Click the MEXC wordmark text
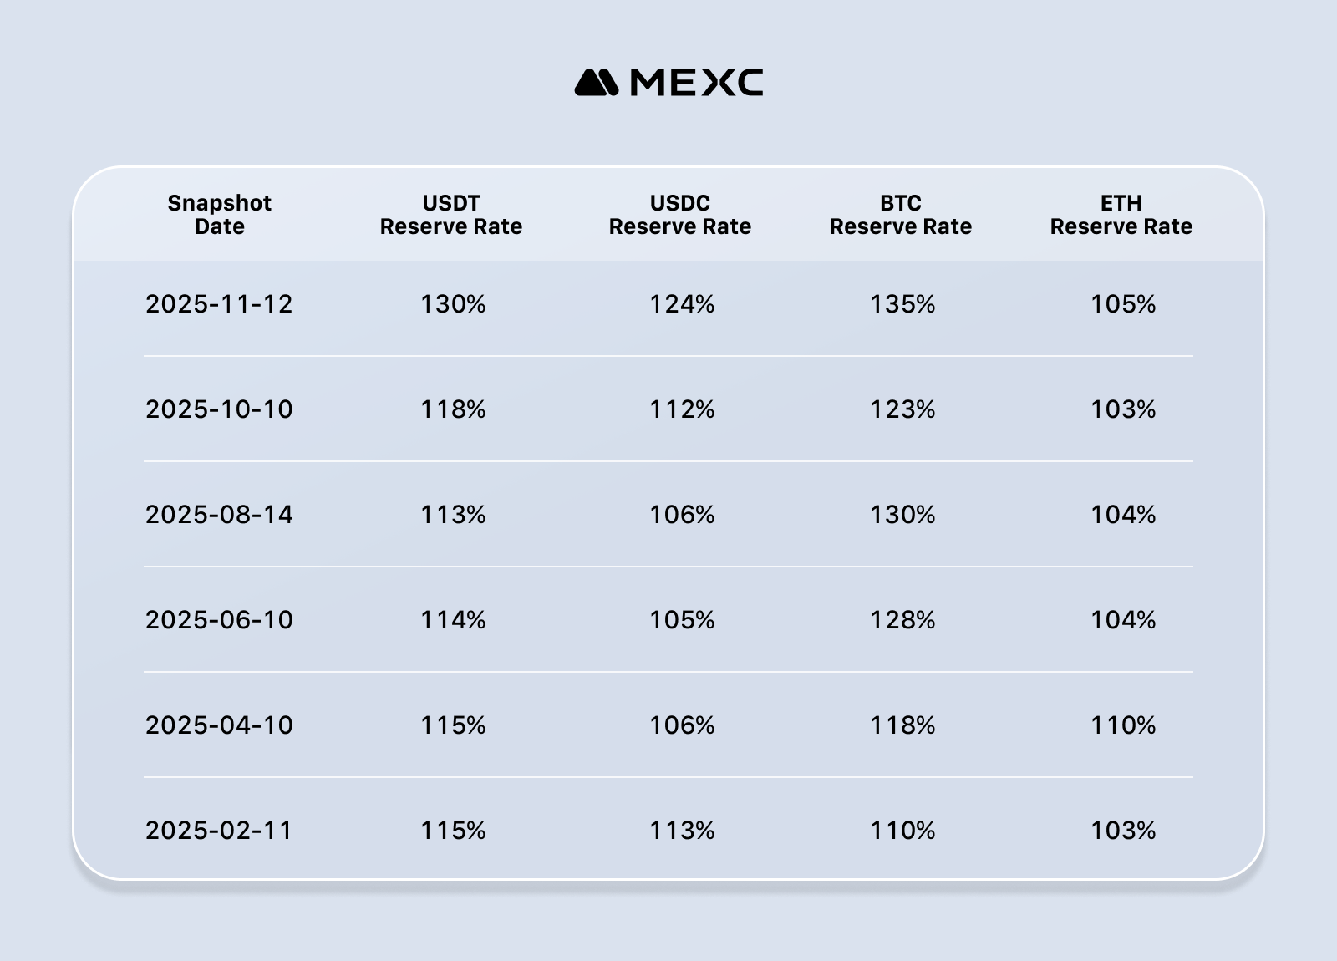Screen dimensions: 1337x961 pos(696,83)
